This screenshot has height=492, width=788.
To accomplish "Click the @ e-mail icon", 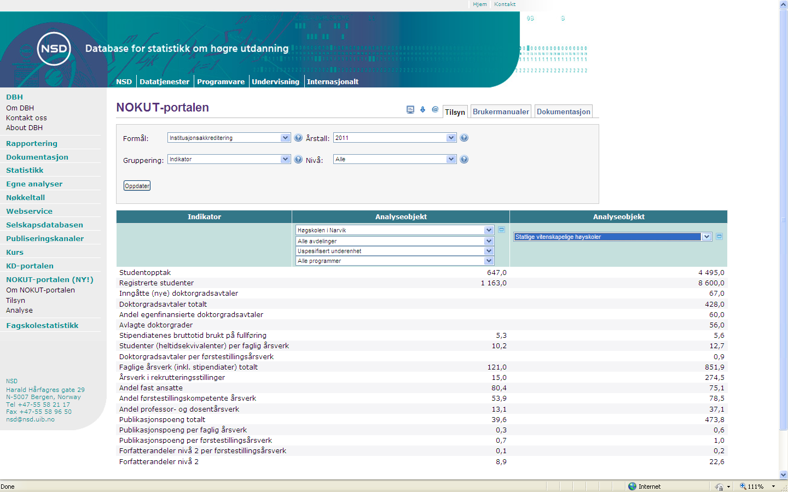I will coord(435,109).
